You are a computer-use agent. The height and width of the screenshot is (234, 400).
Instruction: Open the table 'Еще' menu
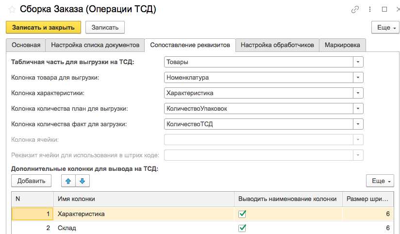[380, 181]
